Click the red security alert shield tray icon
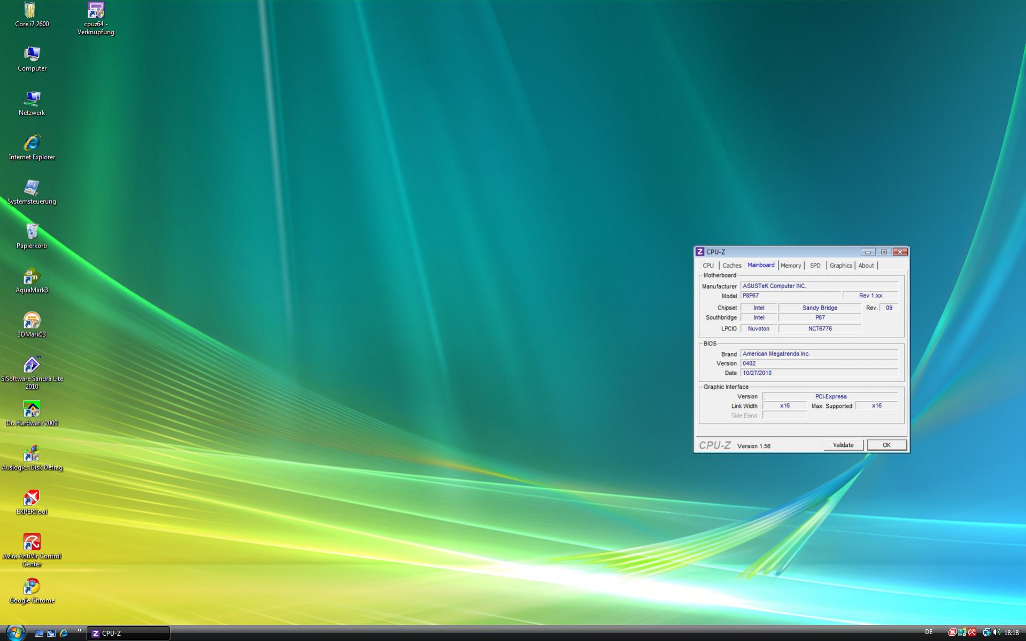 click(x=952, y=632)
